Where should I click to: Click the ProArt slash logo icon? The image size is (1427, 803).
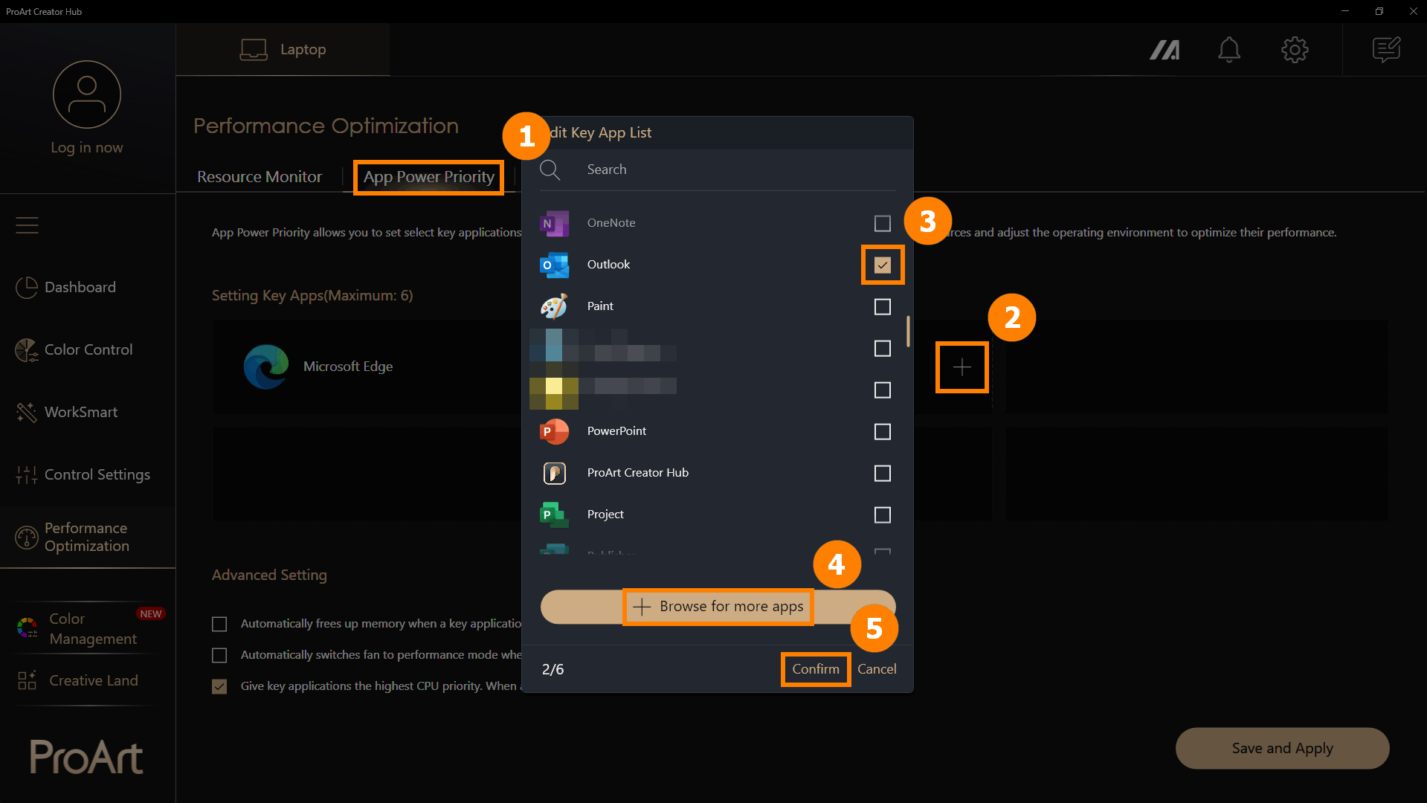(x=1165, y=50)
